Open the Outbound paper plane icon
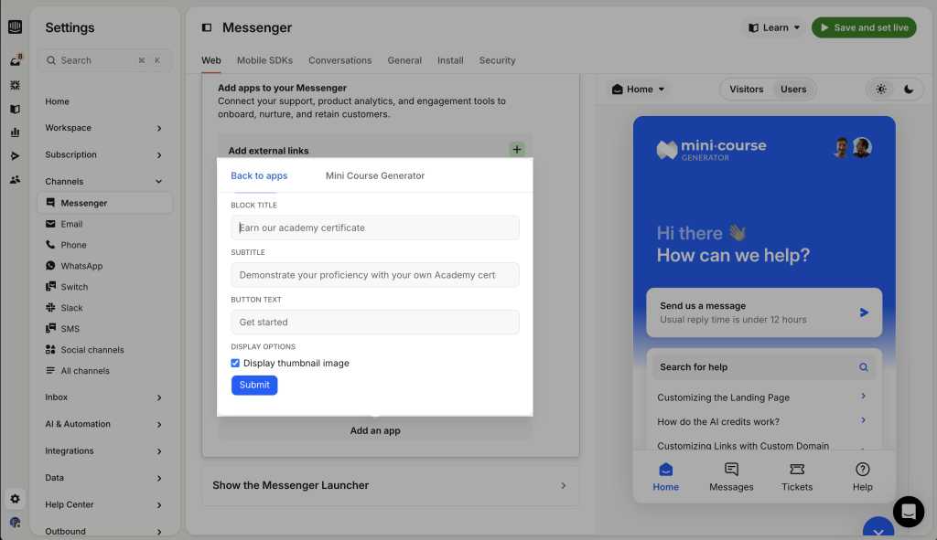This screenshot has height=540, width=937. pyautogui.click(x=15, y=155)
